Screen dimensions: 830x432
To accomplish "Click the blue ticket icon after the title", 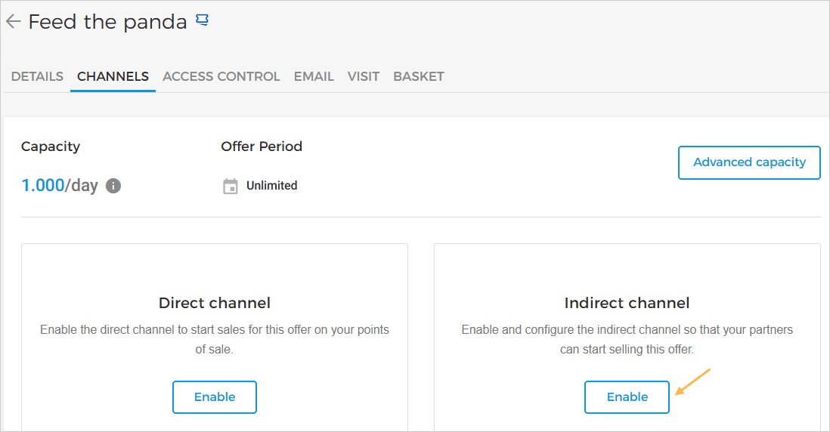I will [x=202, y=20].
